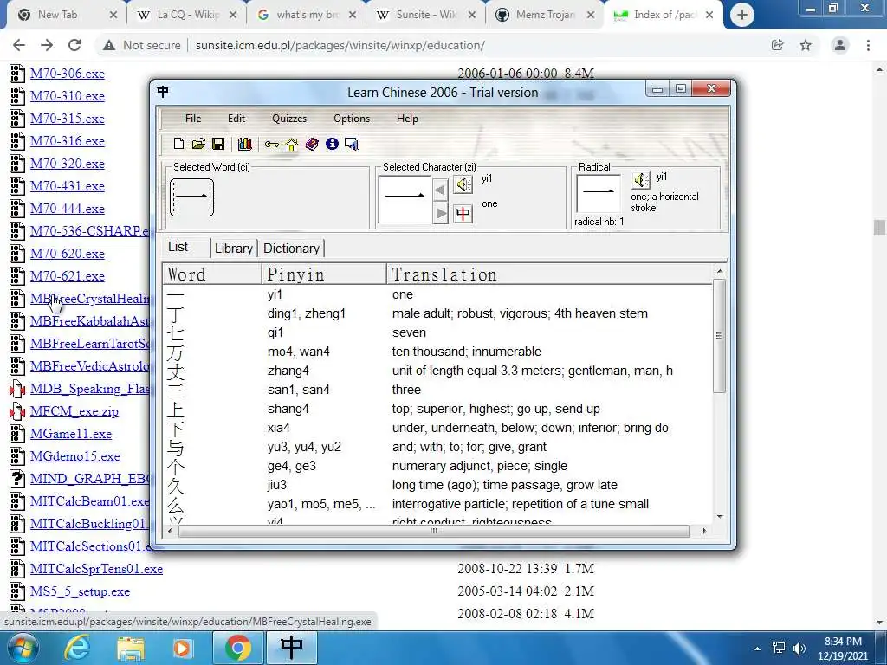Switch to the Library tab
The width and height of the screenshot is (887, 665).
pos(234,249)
